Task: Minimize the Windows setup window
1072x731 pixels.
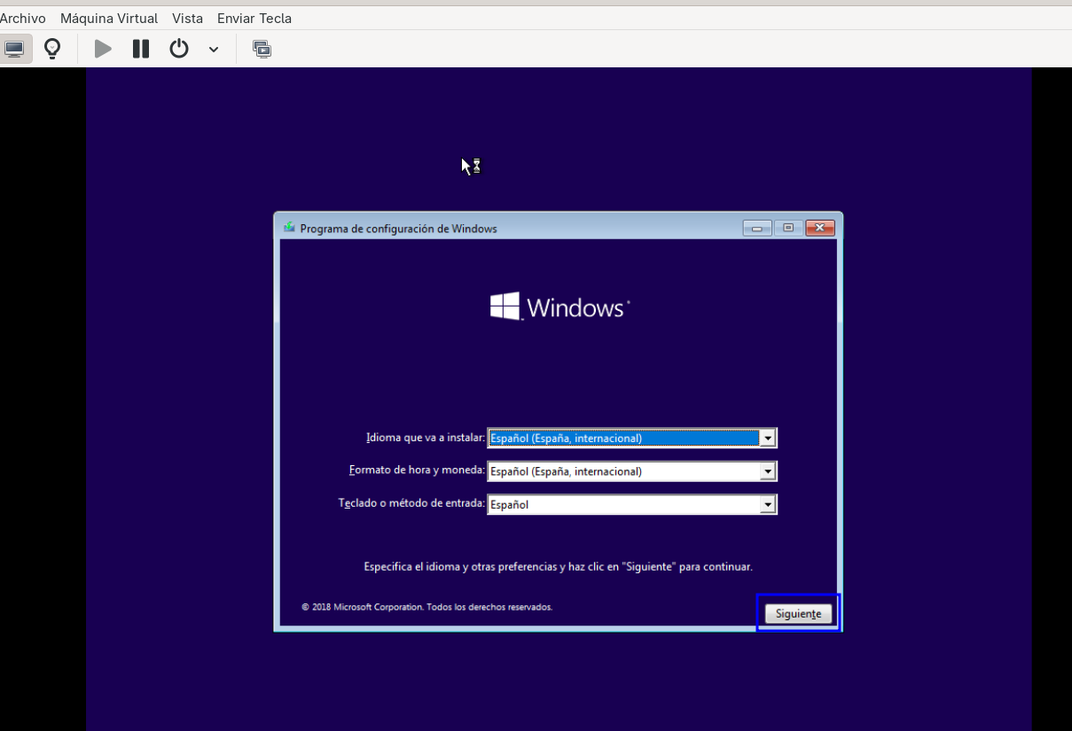Action: 757,228
